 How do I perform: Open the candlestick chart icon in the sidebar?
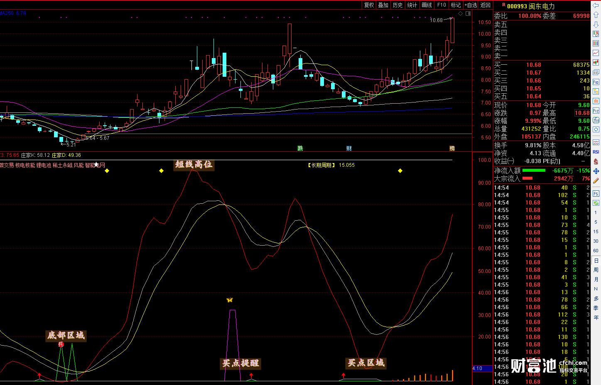(596, 63)
